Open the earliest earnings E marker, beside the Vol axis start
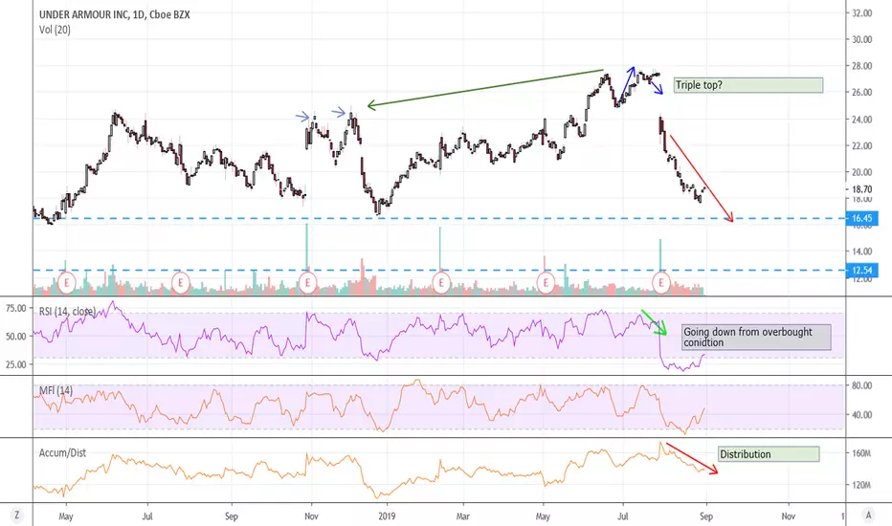This screenshot has height=526, width=892. tap(67, 282)
